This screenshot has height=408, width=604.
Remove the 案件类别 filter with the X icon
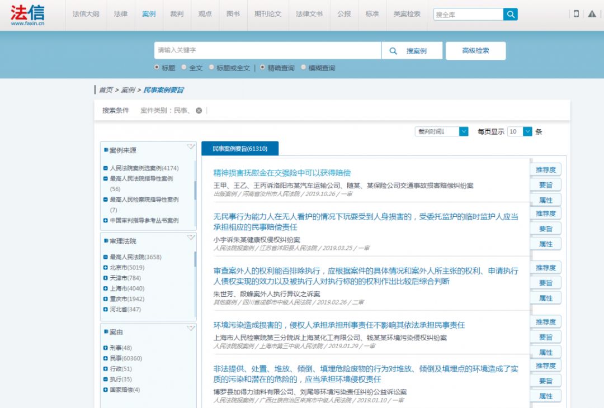click(x=199, y=111)
